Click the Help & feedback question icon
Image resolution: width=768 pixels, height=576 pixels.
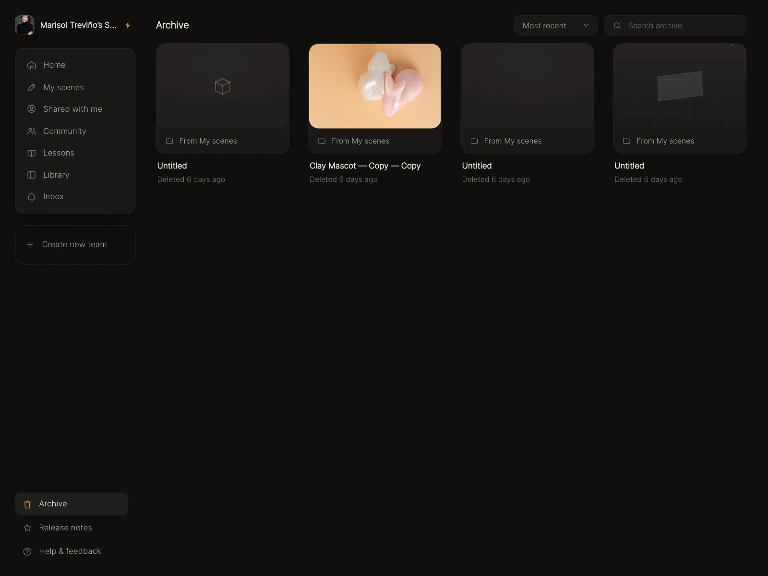coord(27,552)
